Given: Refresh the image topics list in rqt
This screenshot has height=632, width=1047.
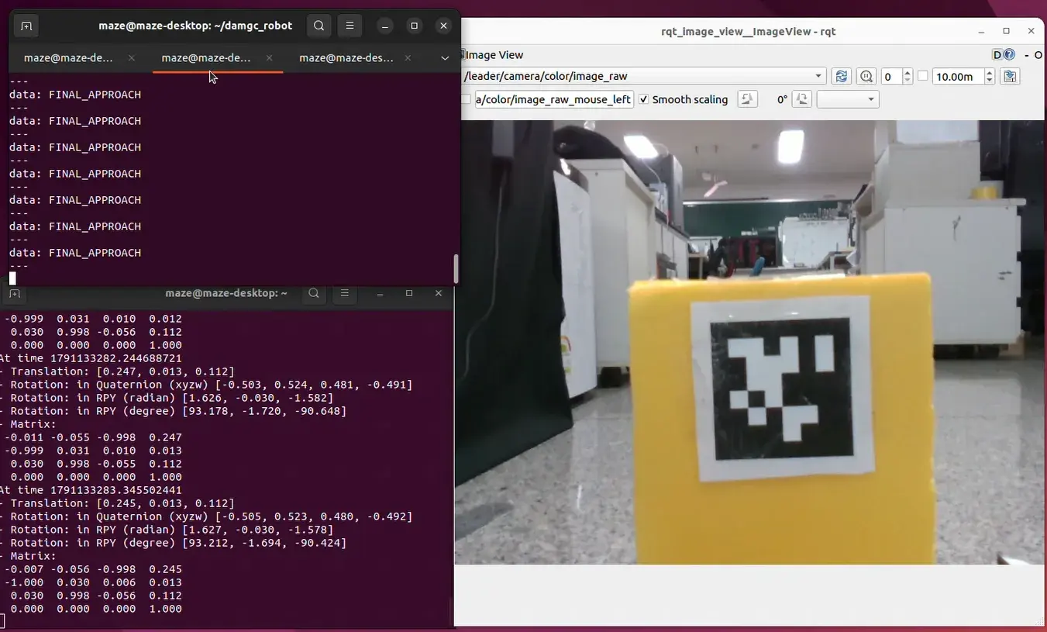Looking at the screenshot, I should pos(841,76).
